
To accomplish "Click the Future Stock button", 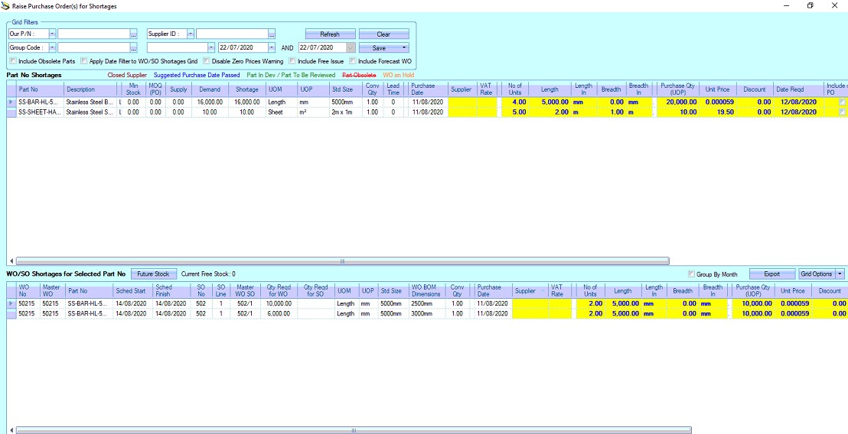I will (x=153, y=274).
